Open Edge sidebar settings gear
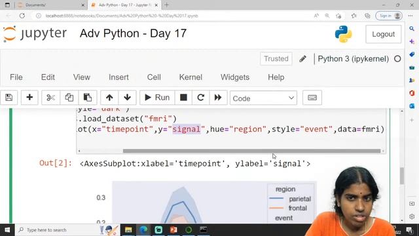Image resolution: width=419 pixels, height=236 pixels. (412, 216)
